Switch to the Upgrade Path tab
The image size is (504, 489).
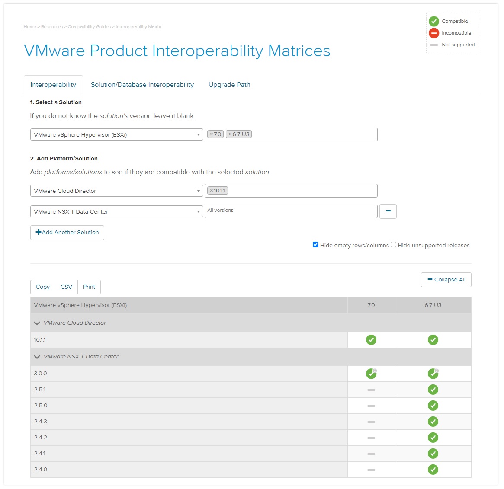[x=229, y=85]
